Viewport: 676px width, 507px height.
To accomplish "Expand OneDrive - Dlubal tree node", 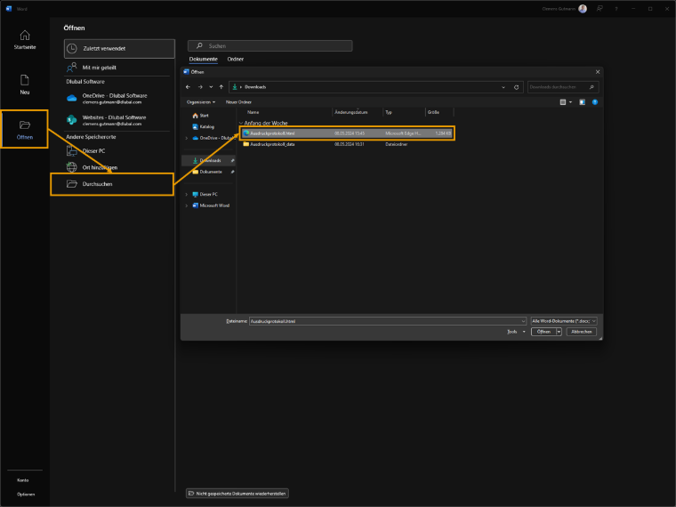I will pos(186,138).
